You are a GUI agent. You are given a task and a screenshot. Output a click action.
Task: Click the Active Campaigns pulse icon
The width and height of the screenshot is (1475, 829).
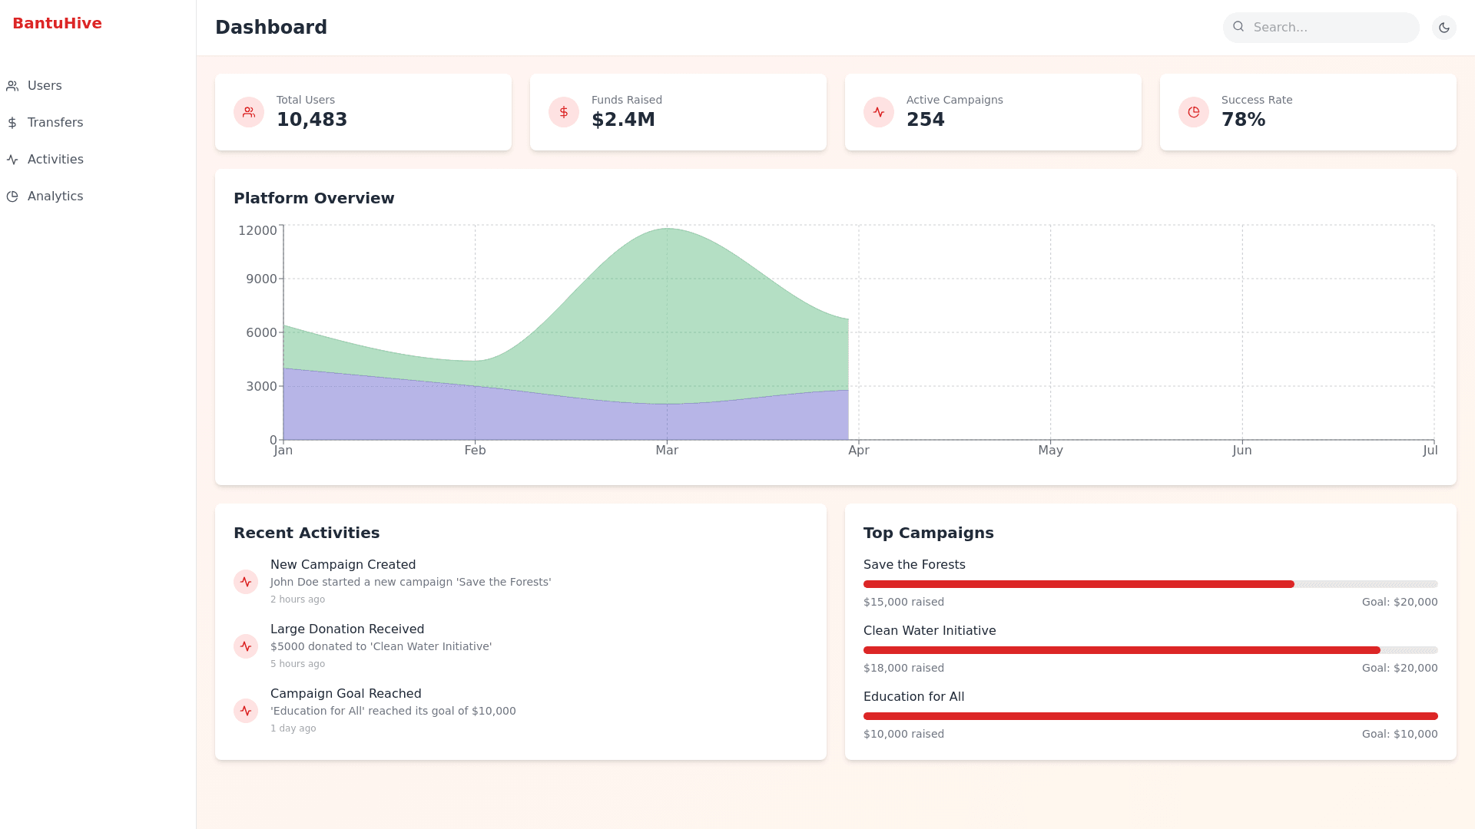tap(879, 112)
